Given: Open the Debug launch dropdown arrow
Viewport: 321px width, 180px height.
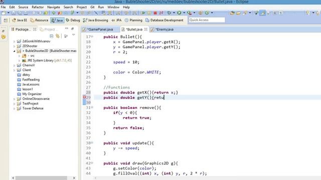Looking at the screenshot, I should (174, 13).
